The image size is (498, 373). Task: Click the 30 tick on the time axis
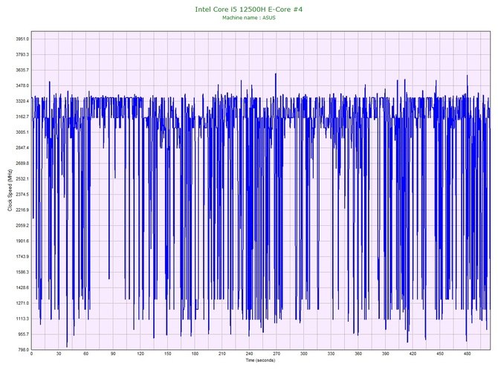click(59, 354)
